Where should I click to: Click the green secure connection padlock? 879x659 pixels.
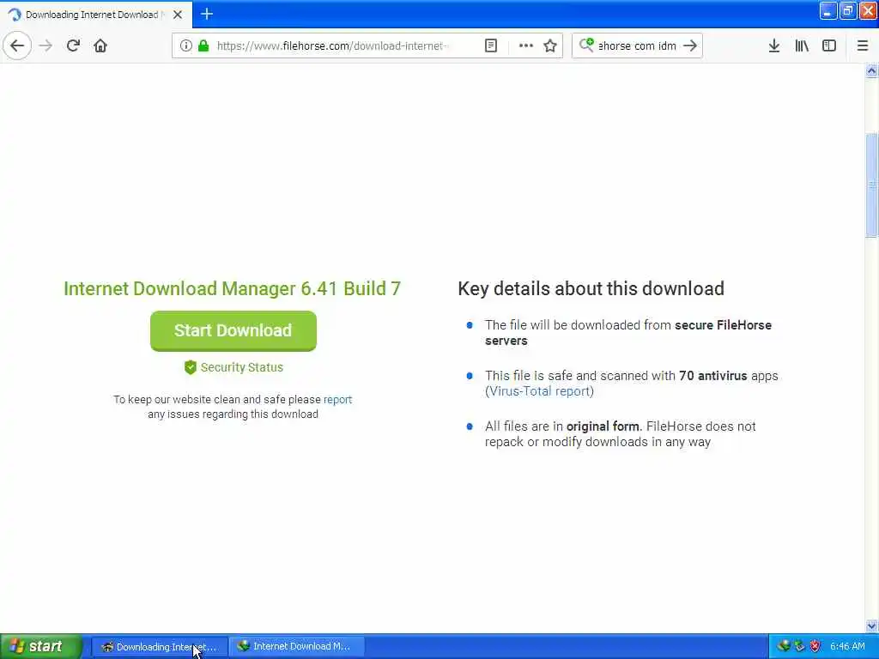203,45
